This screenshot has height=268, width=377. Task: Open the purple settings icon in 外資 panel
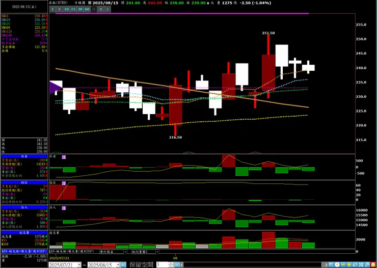pyautogui.click(x=64, y=157)
